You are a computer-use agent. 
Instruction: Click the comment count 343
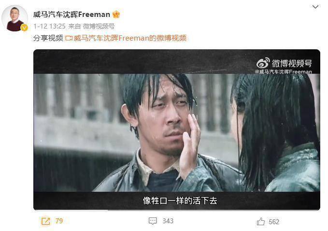point(168,221)
